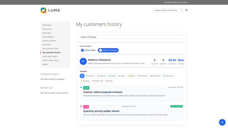Screen dimensions: 228x128
Task: Click the 2 days ago timestamp
Action: 176,87
